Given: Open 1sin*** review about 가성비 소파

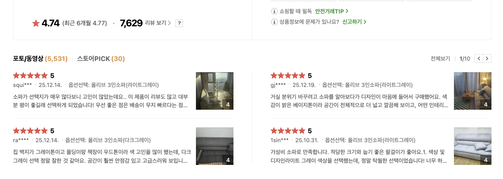Looking at the screenshot, I should pyautogui.click(x=359, y=156).
